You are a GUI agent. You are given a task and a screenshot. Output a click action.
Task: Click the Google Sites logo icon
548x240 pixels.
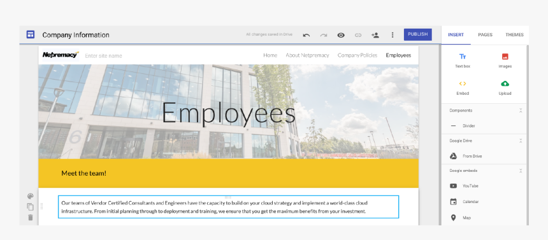[x=31, y=34]
